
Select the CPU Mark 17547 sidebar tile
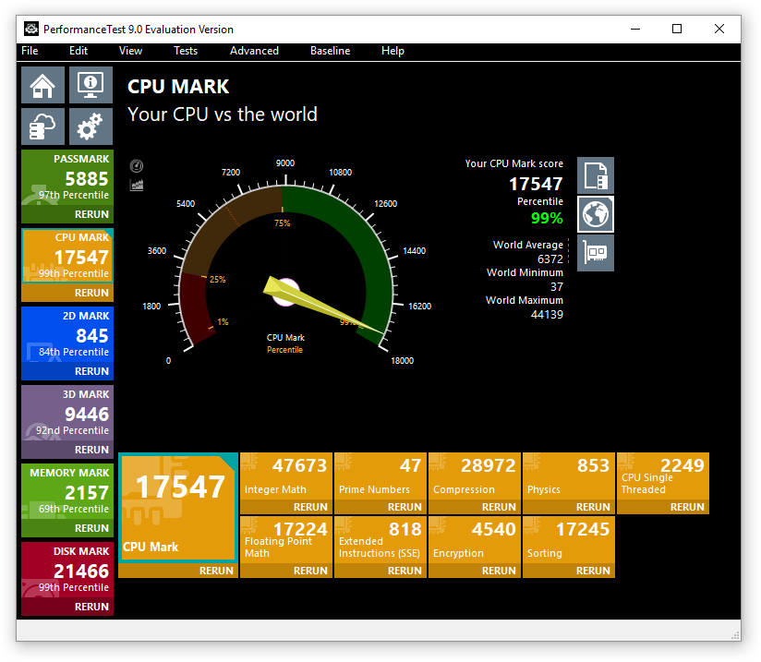67,257
